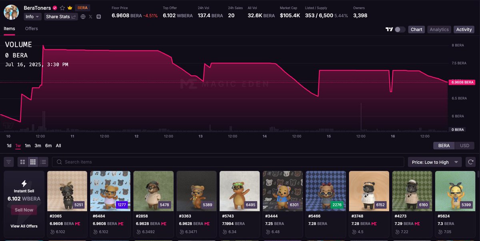Image resolution: width=480 pixels, height=241 pixels.
Task: Switch to the Offers tab
Action: (x=32, y=29)
